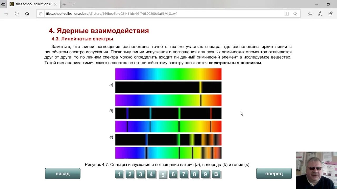Open a new browser tab with the plus icon
The image size is (337, 189).
(x=64, y=4)
